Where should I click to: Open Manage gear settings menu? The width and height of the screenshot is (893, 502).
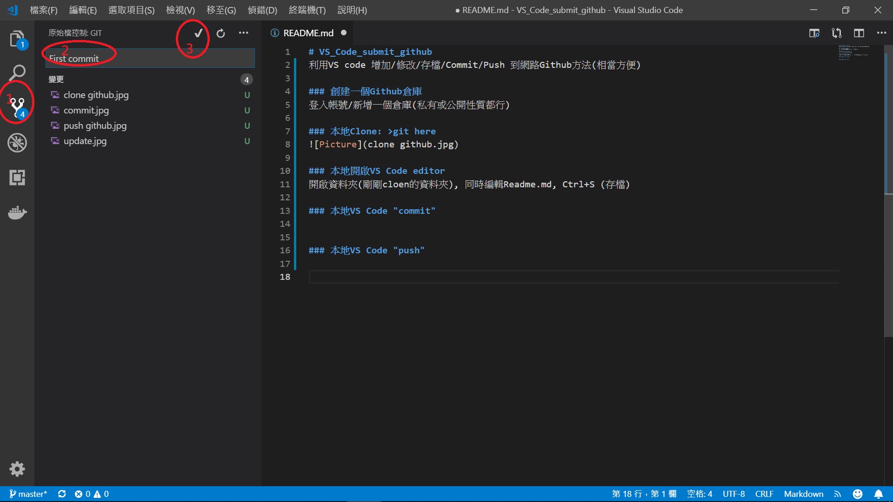pos(17,469)
